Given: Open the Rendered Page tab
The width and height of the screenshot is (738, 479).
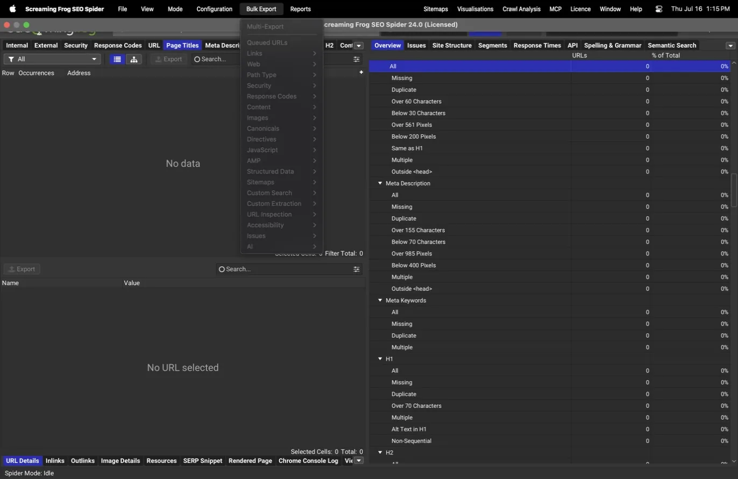Looking at the screenshot, I should pos(250,461).
